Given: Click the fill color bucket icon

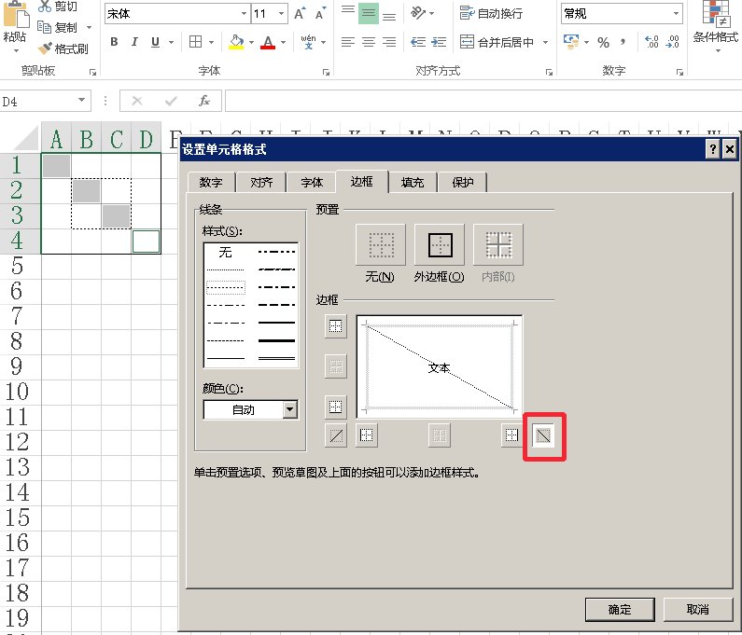Looking at the screenshot, I should (236, 42).
